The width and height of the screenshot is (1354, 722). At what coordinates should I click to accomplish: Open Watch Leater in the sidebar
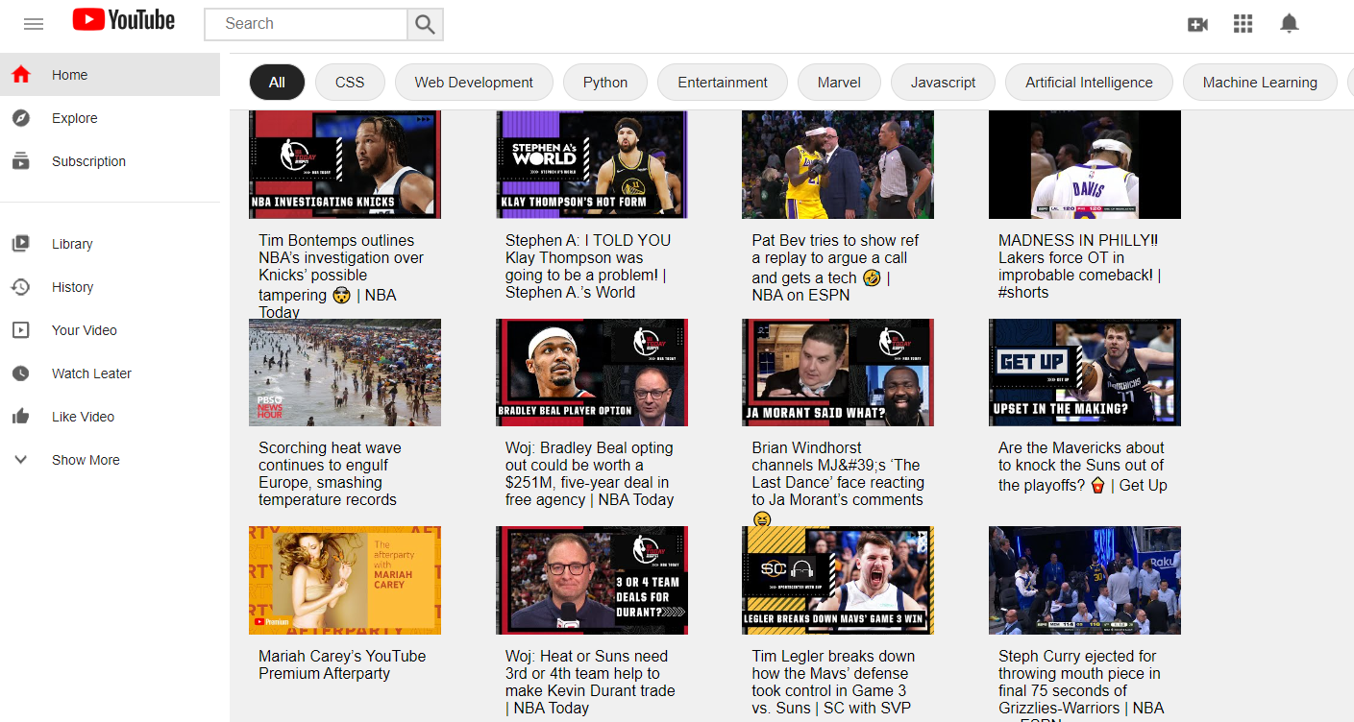click(110, 373)
